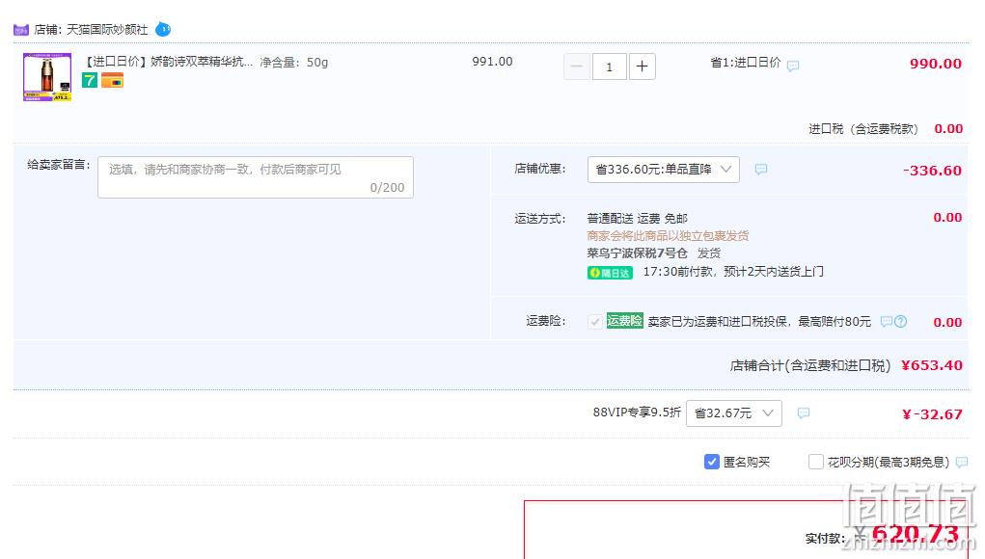Toggle the 匿名购买 checkbox
Screen dimensions: 985x559
tap(712, 462)
